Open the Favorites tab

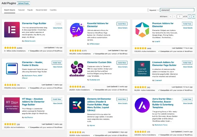pos(53,10)
